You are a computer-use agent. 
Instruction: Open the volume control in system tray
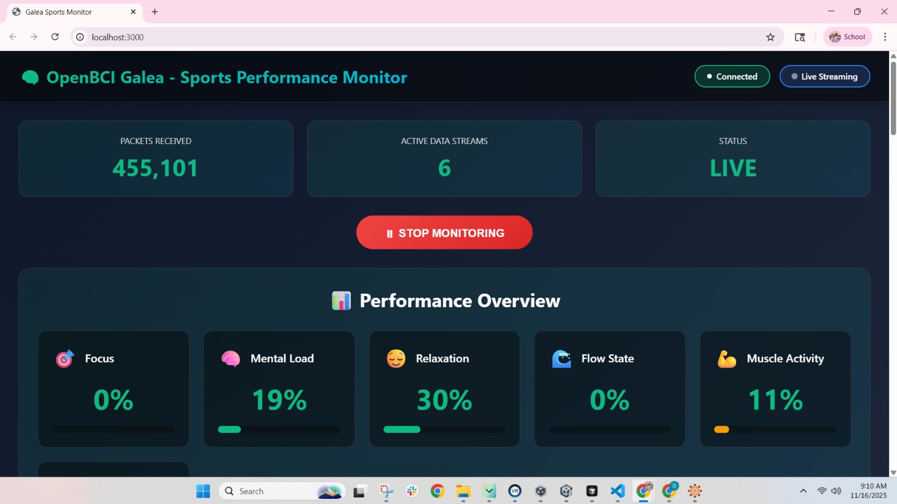coord(836,491)
